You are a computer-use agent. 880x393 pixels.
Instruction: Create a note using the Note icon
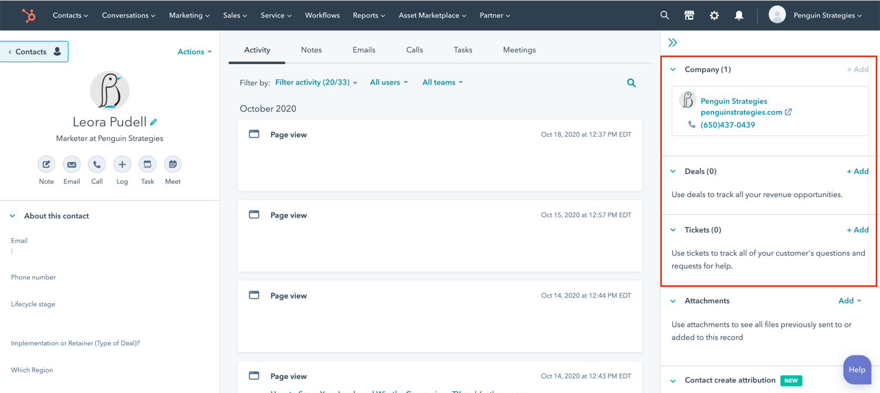[46, 165]
